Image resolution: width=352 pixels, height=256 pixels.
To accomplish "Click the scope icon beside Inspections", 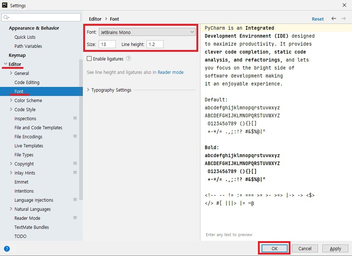I will pyautogui.click(x=75, y=118).
